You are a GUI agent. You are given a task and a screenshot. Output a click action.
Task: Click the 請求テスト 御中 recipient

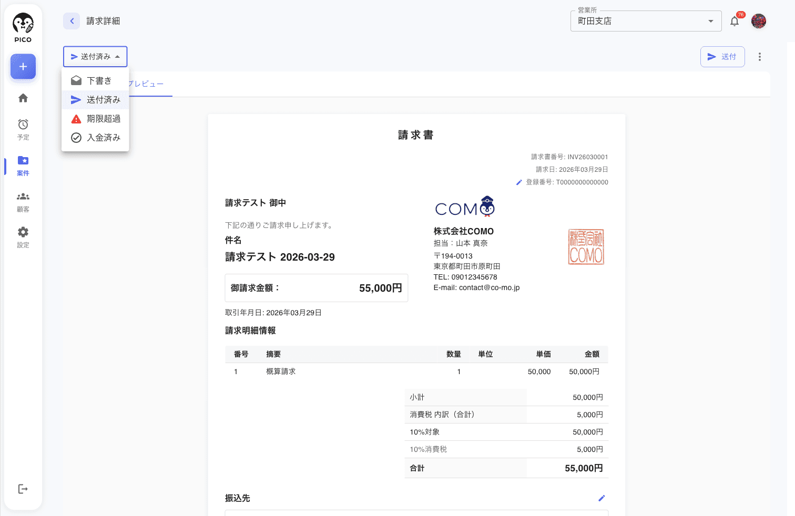click(256, 203)
